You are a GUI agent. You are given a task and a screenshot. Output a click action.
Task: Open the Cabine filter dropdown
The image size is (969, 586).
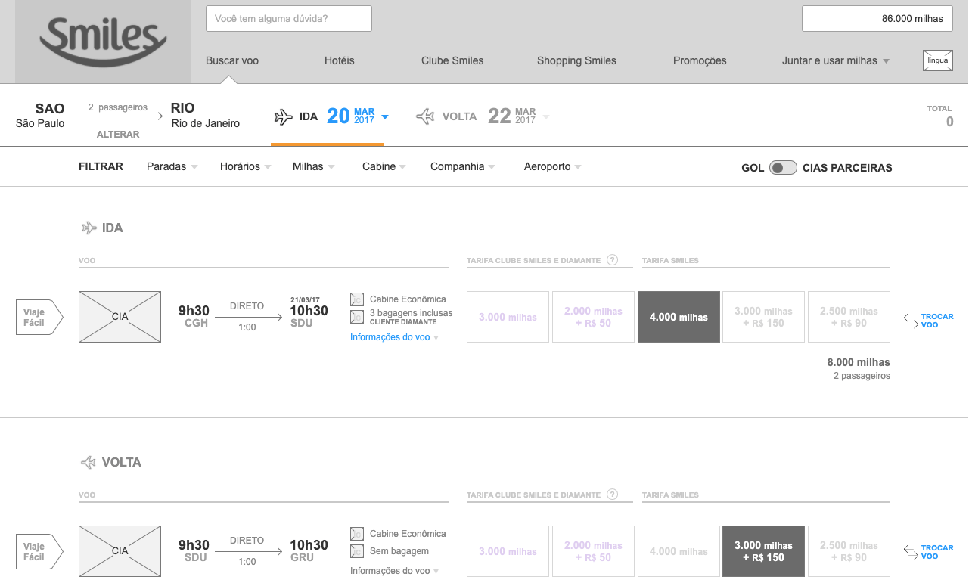tap(384, 166)
